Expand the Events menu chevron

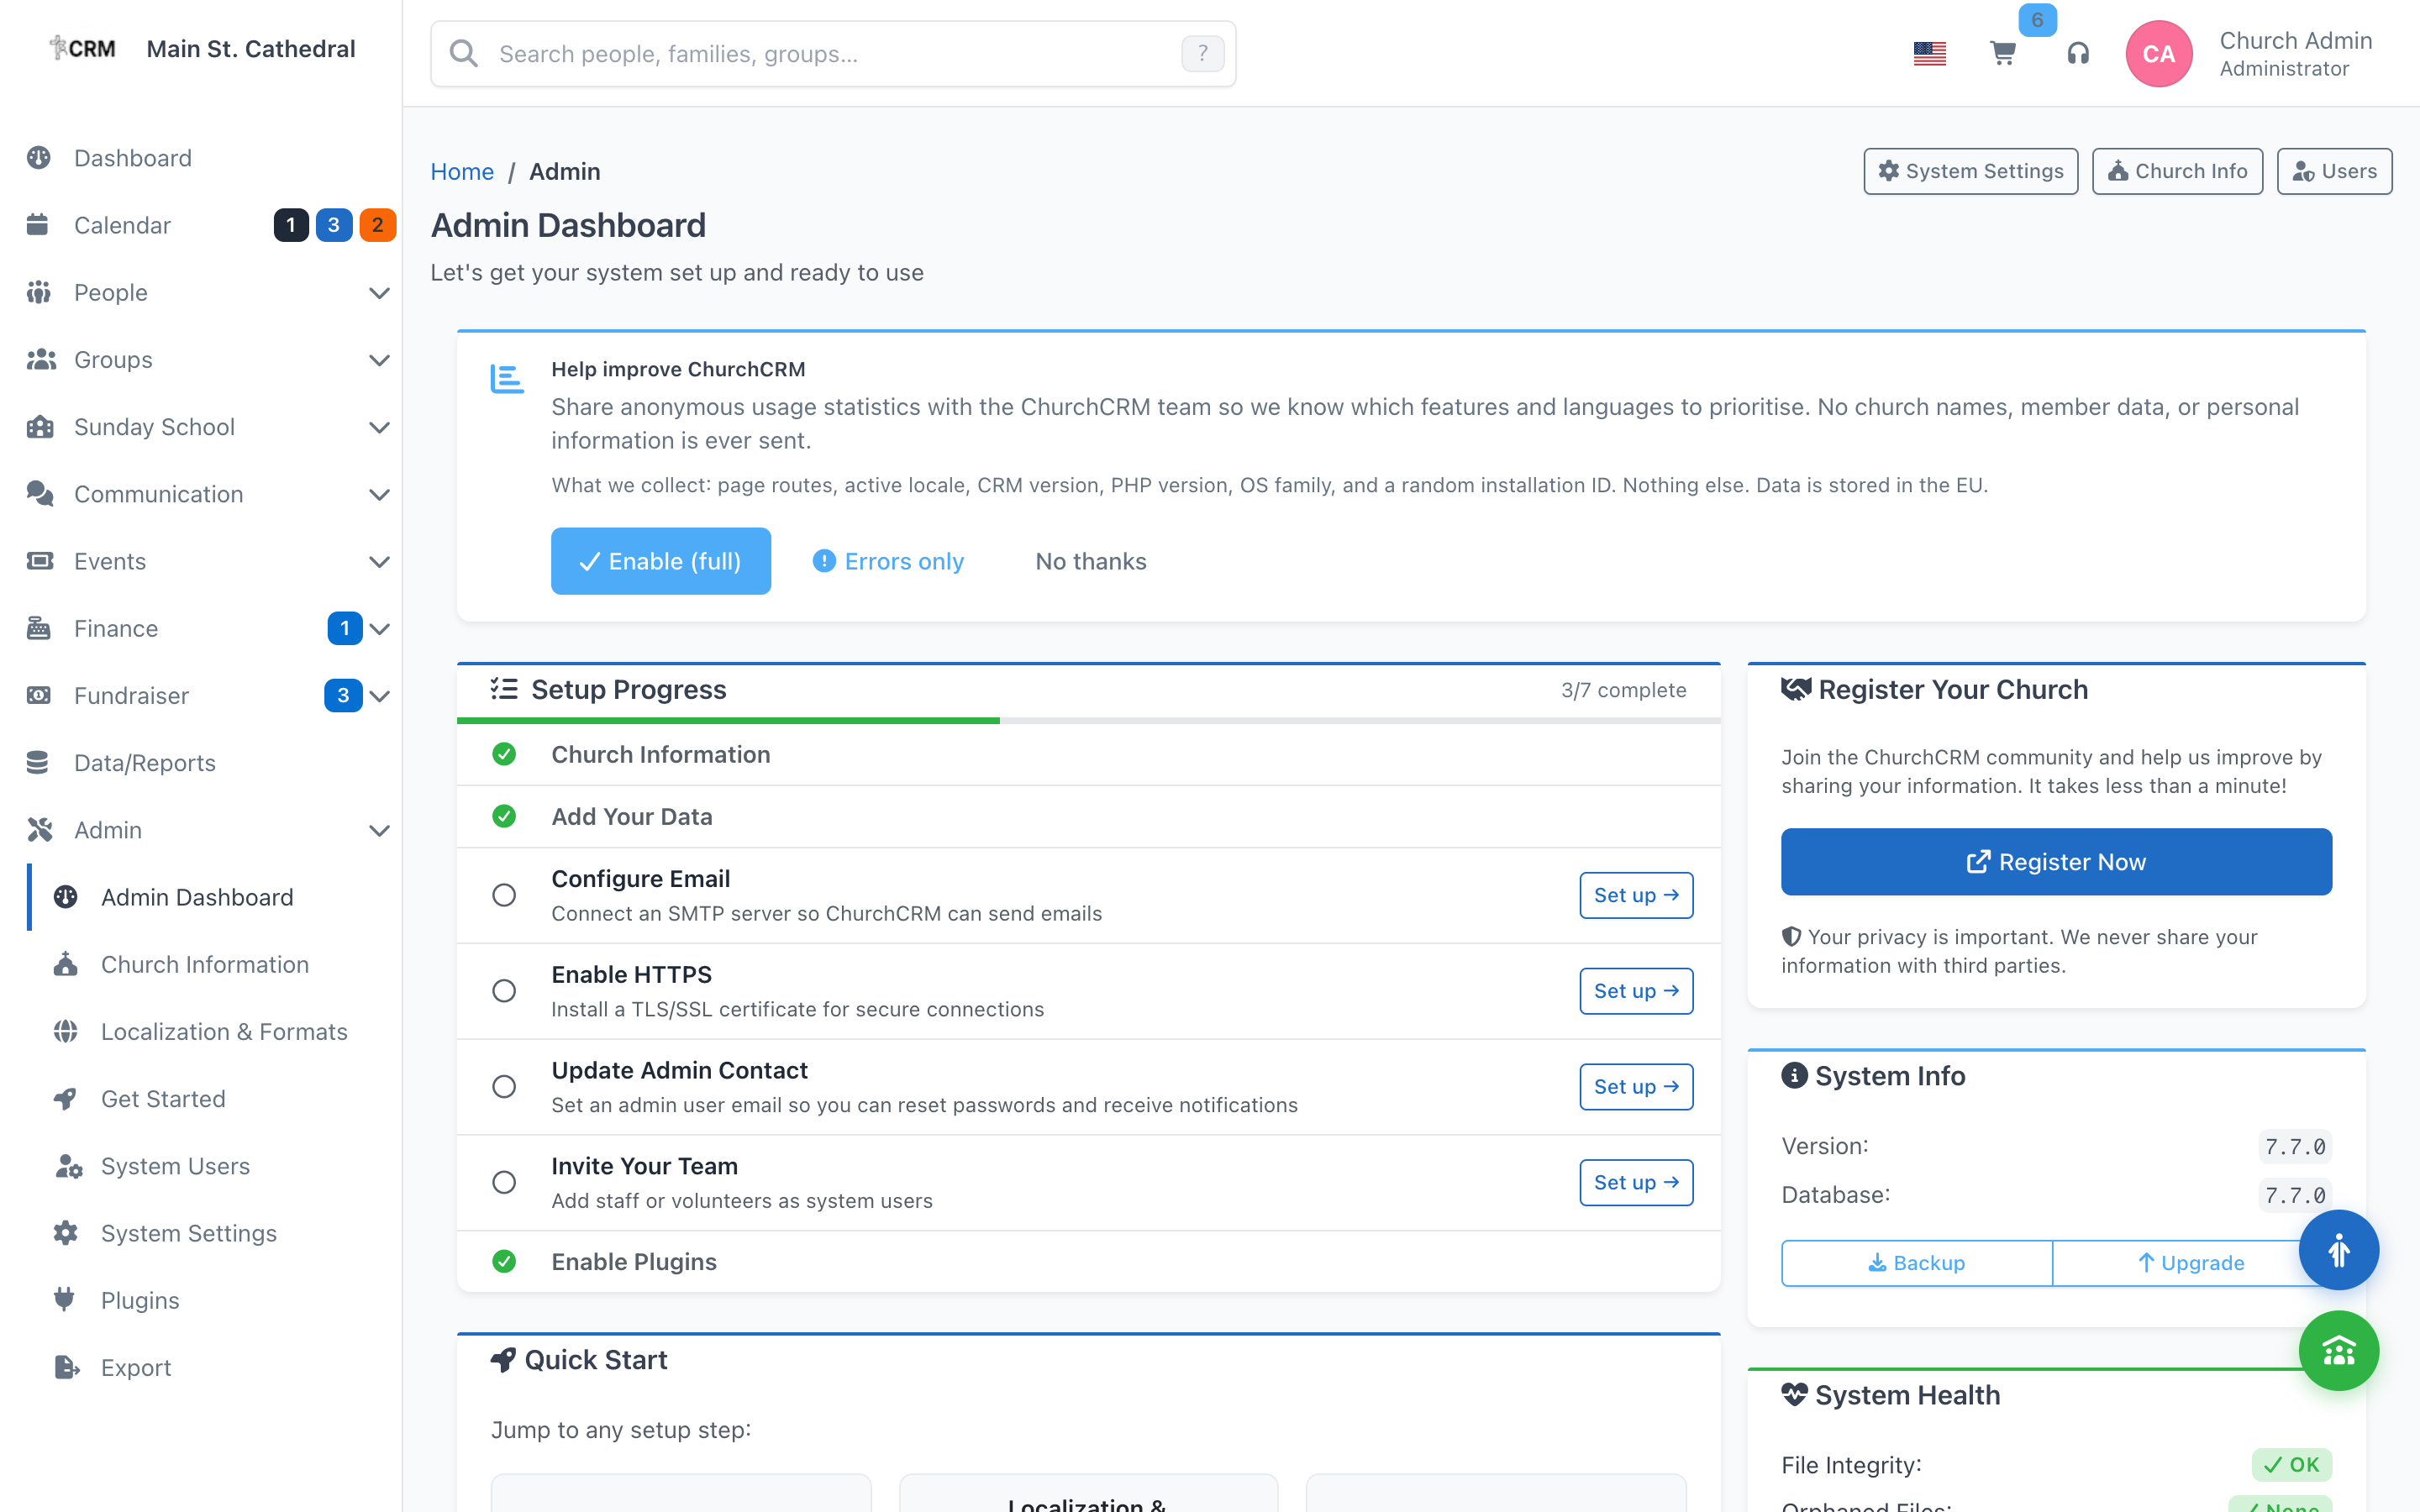(x=379, y=562)
